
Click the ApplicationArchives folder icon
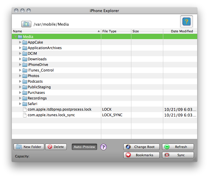coord(25,48)
